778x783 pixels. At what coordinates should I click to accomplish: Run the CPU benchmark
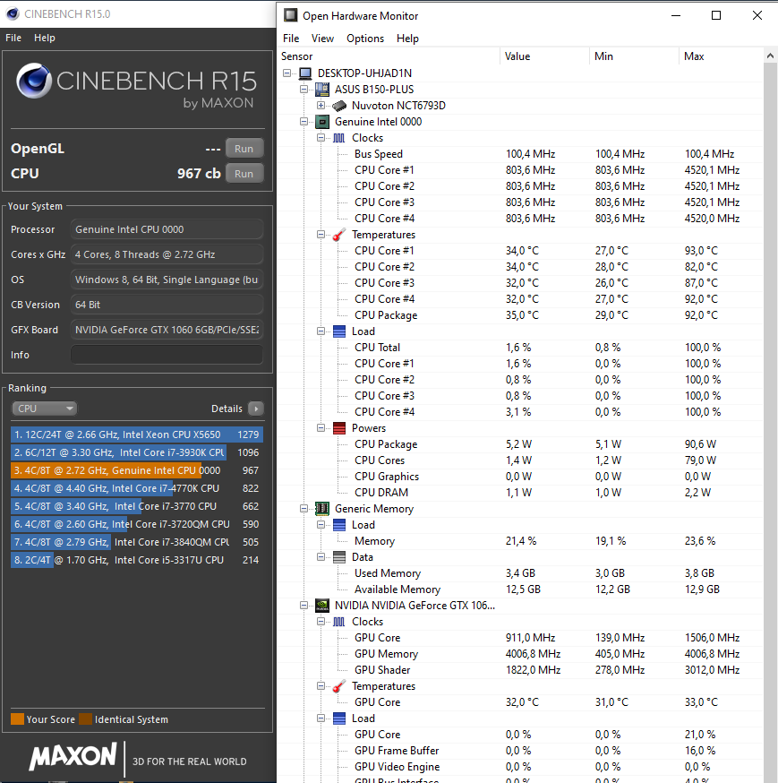244,174
